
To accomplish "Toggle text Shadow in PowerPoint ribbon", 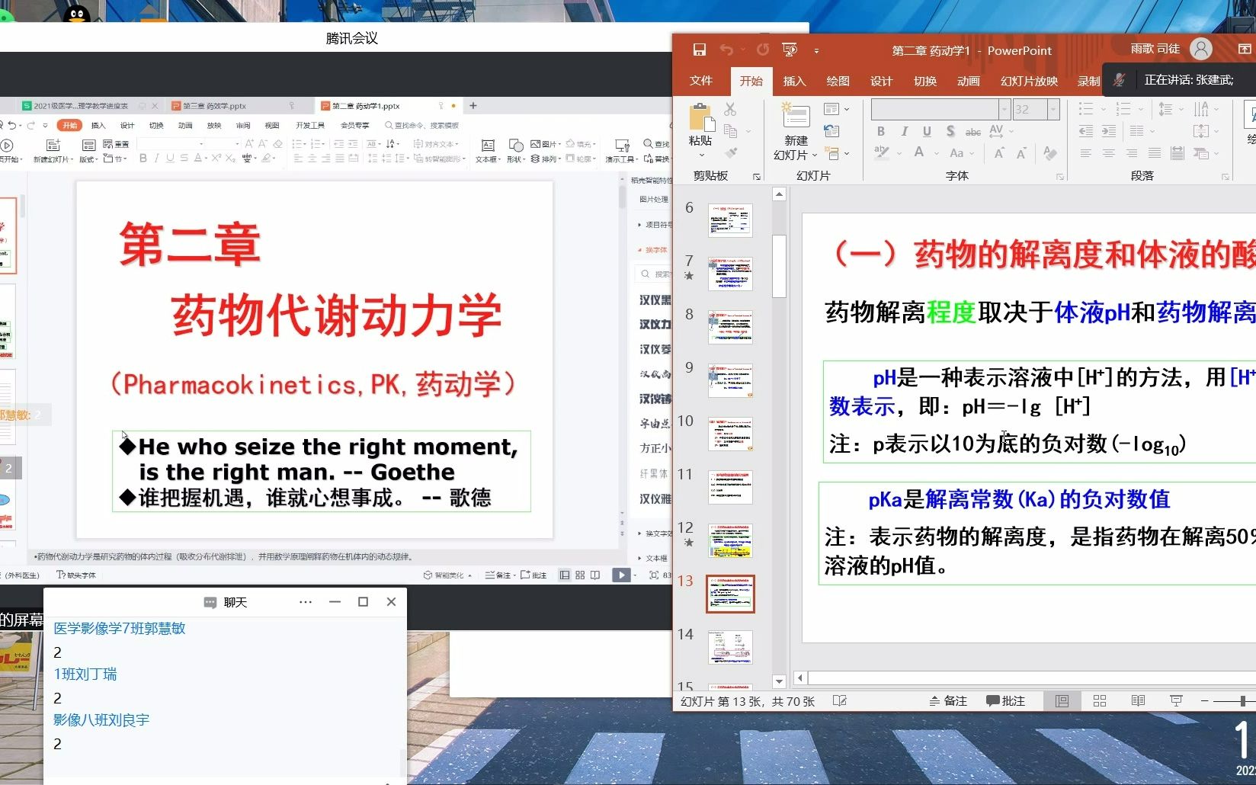I will coord(950,131).
